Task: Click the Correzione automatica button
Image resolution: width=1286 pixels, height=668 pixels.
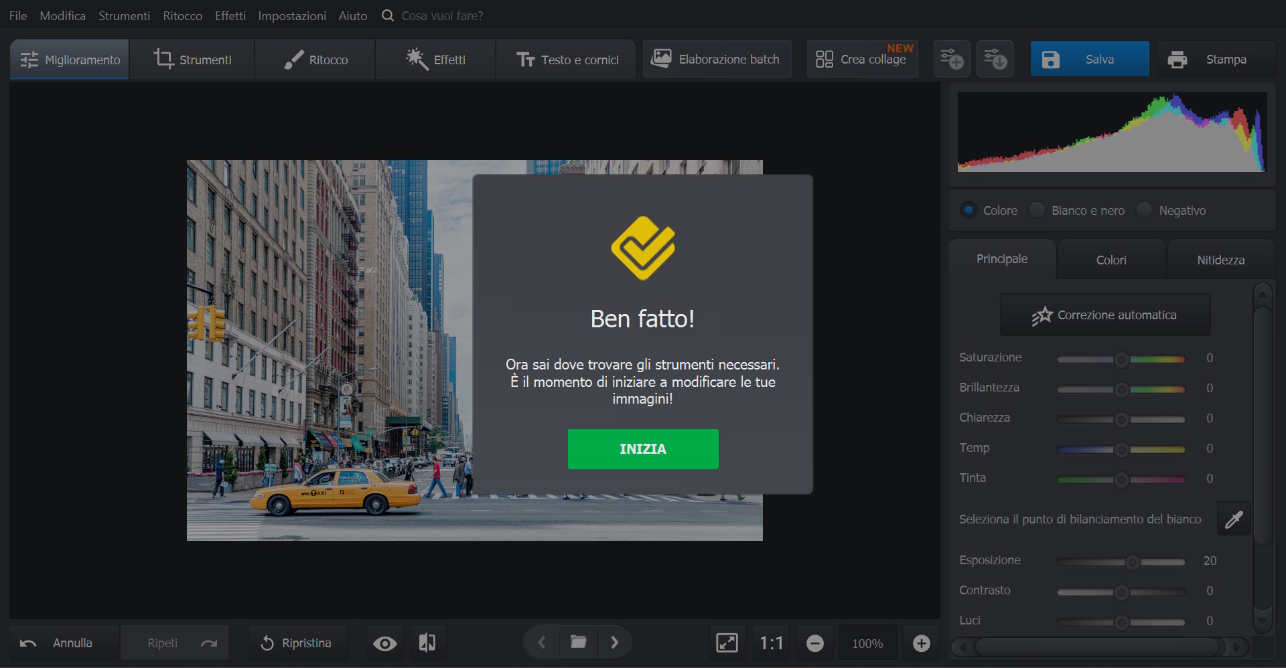Action: [x=1104, y=315]
